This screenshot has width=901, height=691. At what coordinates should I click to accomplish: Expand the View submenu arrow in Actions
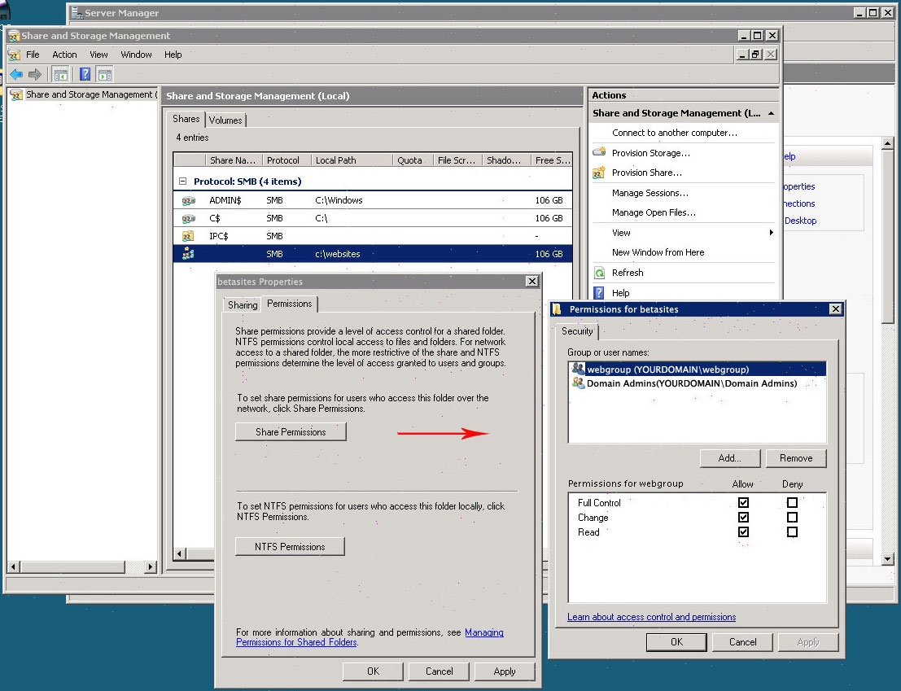(771, 233)
